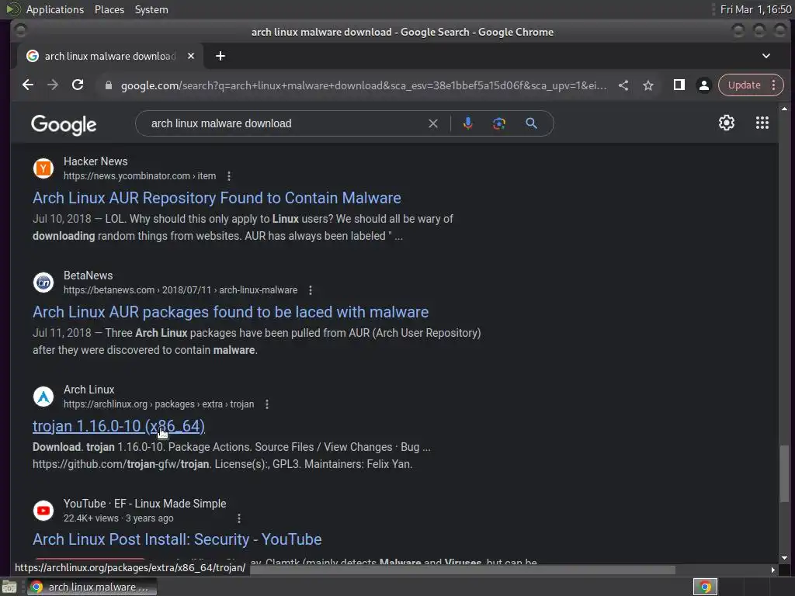
Task: Click the address bar URL
Action: tap(363, 85)
